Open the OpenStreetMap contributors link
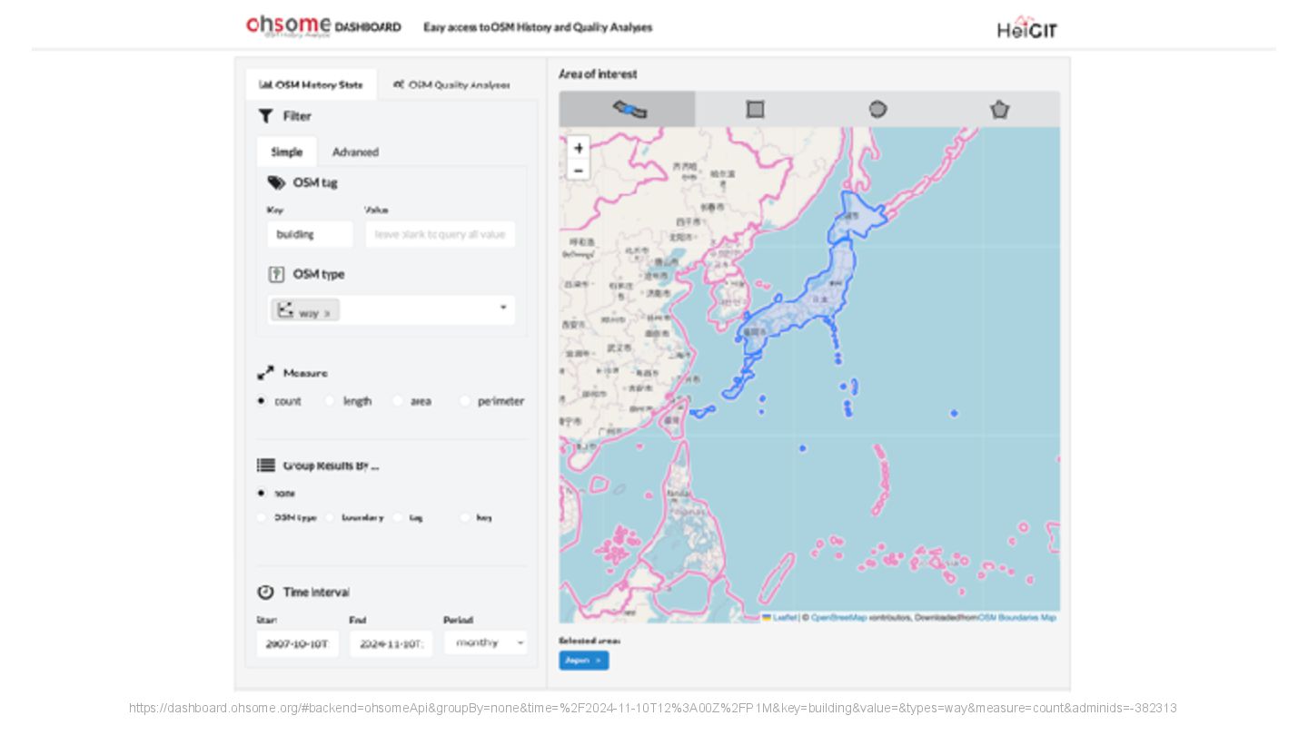This screenshot has width=1308, height=735. pyautogui.click(x=838, y=617)
